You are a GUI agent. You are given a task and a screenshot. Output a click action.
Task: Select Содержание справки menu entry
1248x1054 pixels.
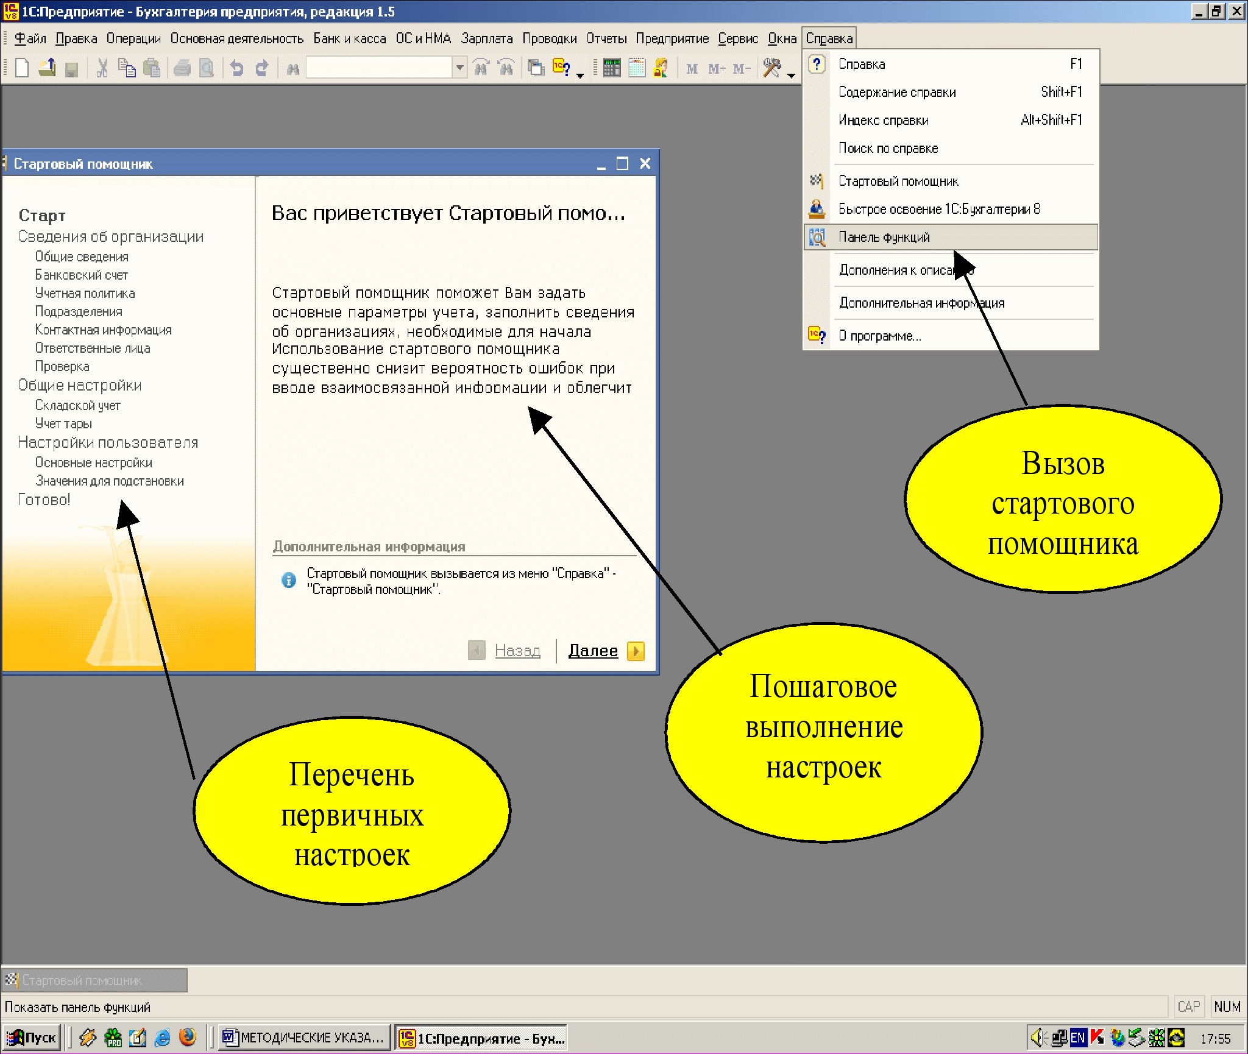(951, 92)
